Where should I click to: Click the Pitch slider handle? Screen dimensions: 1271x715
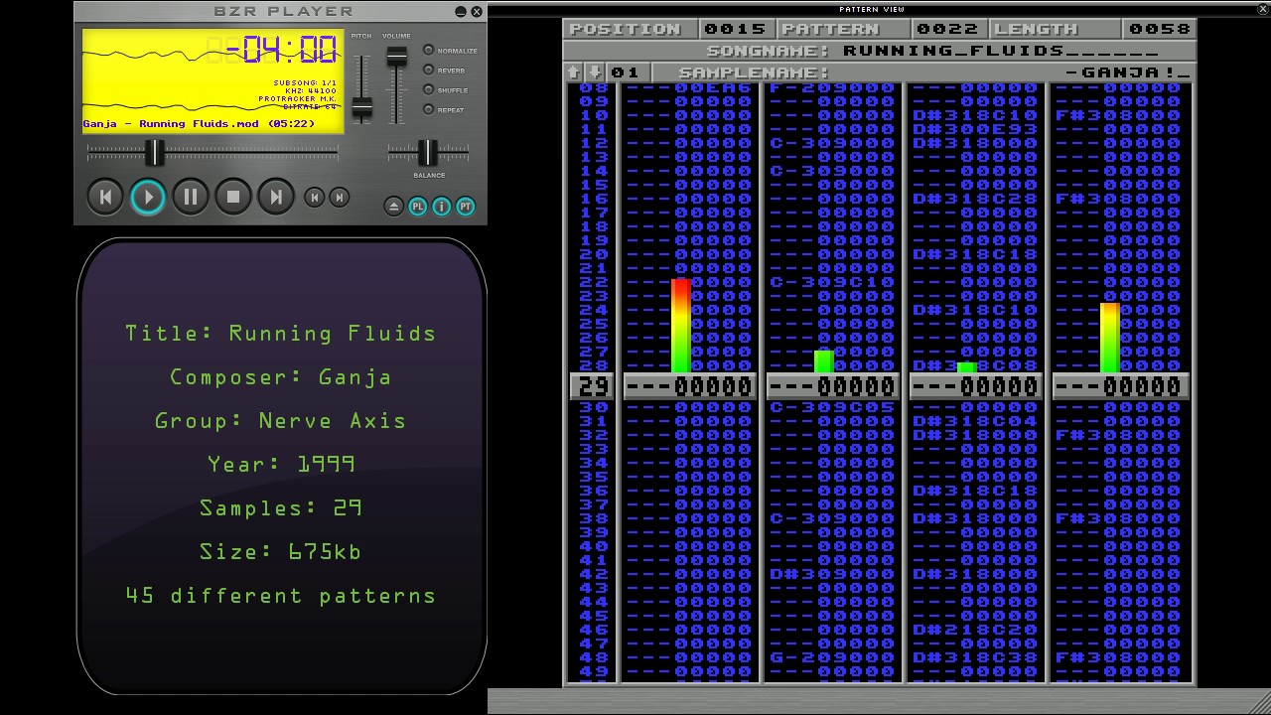[x=362, y=106]
